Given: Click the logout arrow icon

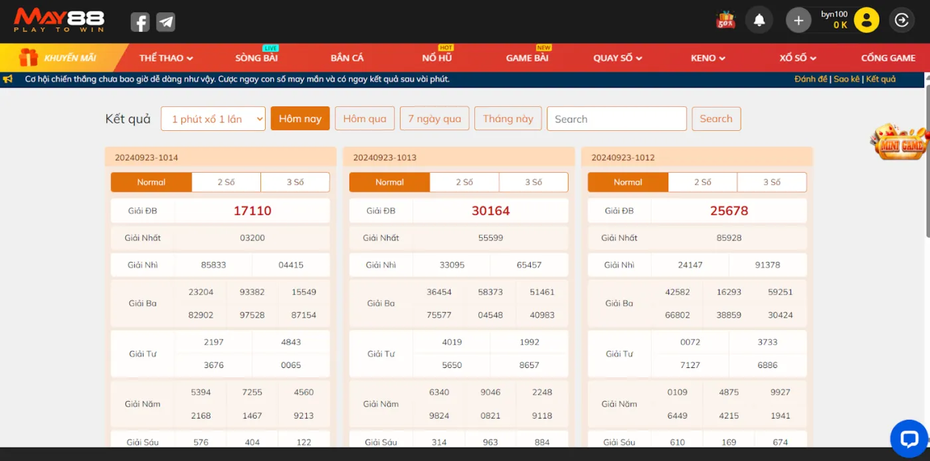Looking at the screenshot, I should pos(901,21).
